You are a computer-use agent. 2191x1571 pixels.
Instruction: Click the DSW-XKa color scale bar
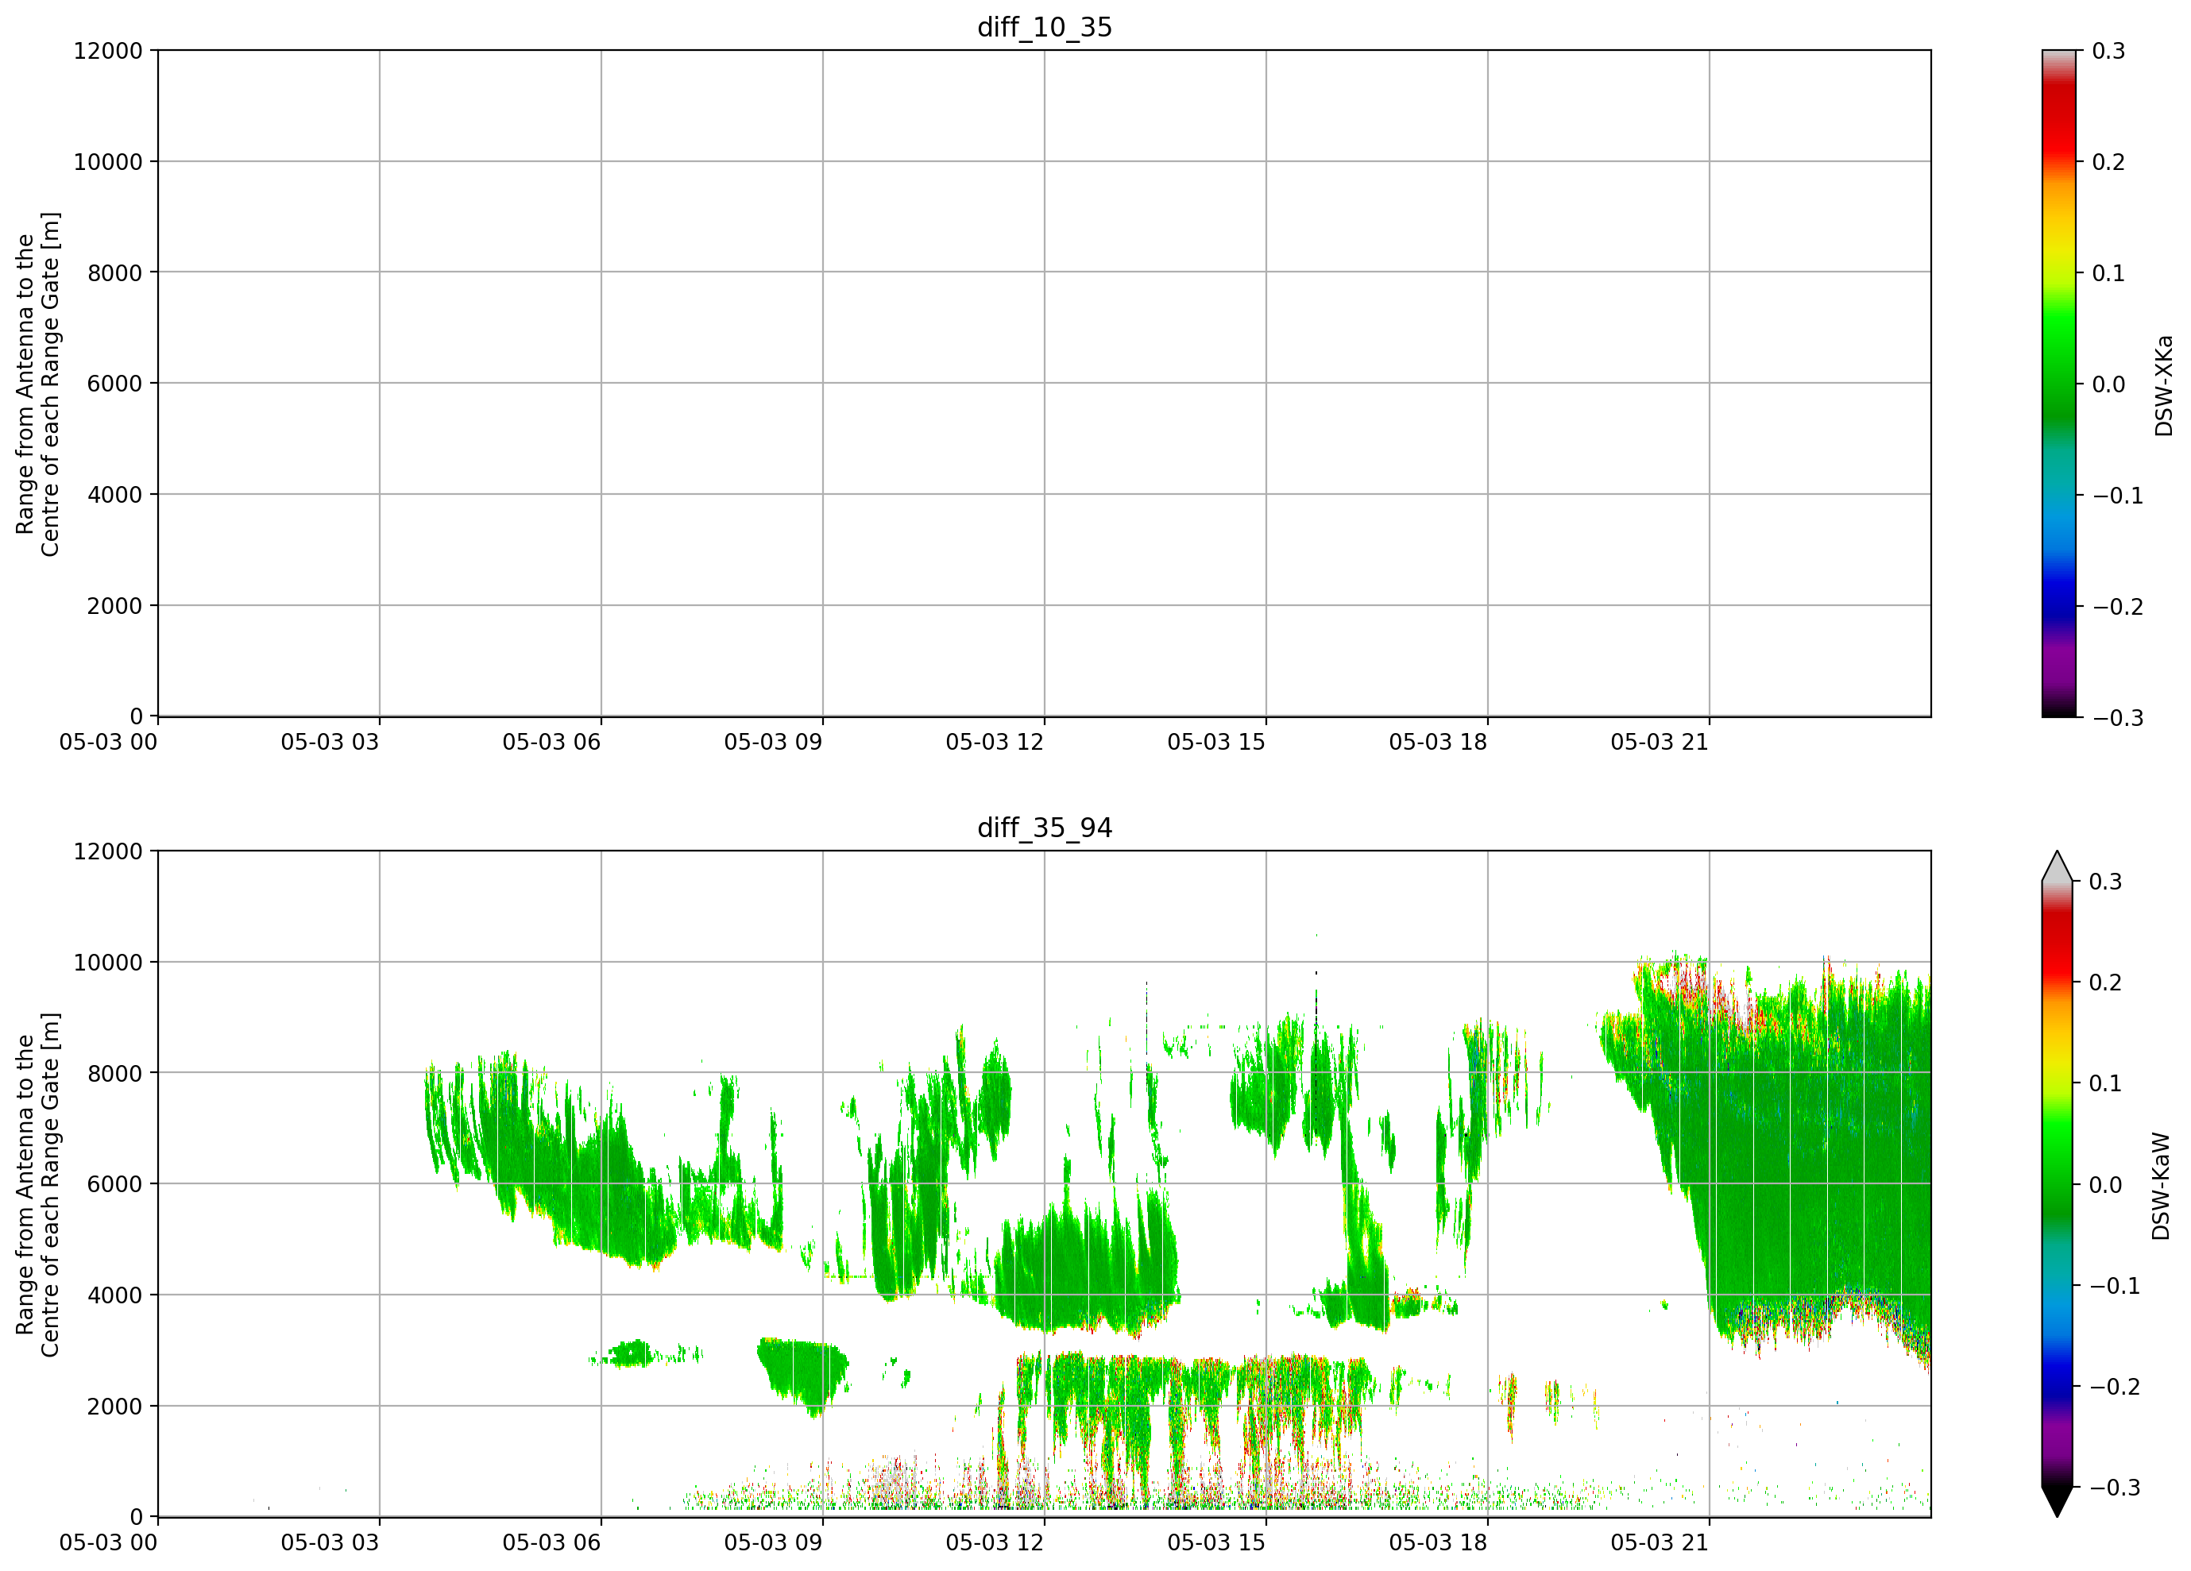point(2058,384)
